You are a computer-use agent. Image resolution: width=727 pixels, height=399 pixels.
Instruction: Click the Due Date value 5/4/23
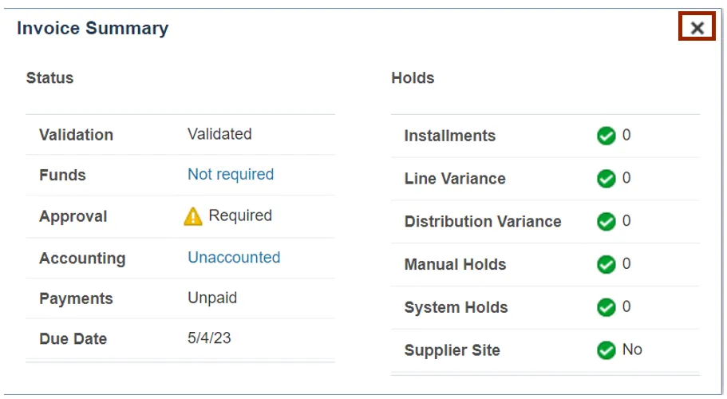point(209,338)
